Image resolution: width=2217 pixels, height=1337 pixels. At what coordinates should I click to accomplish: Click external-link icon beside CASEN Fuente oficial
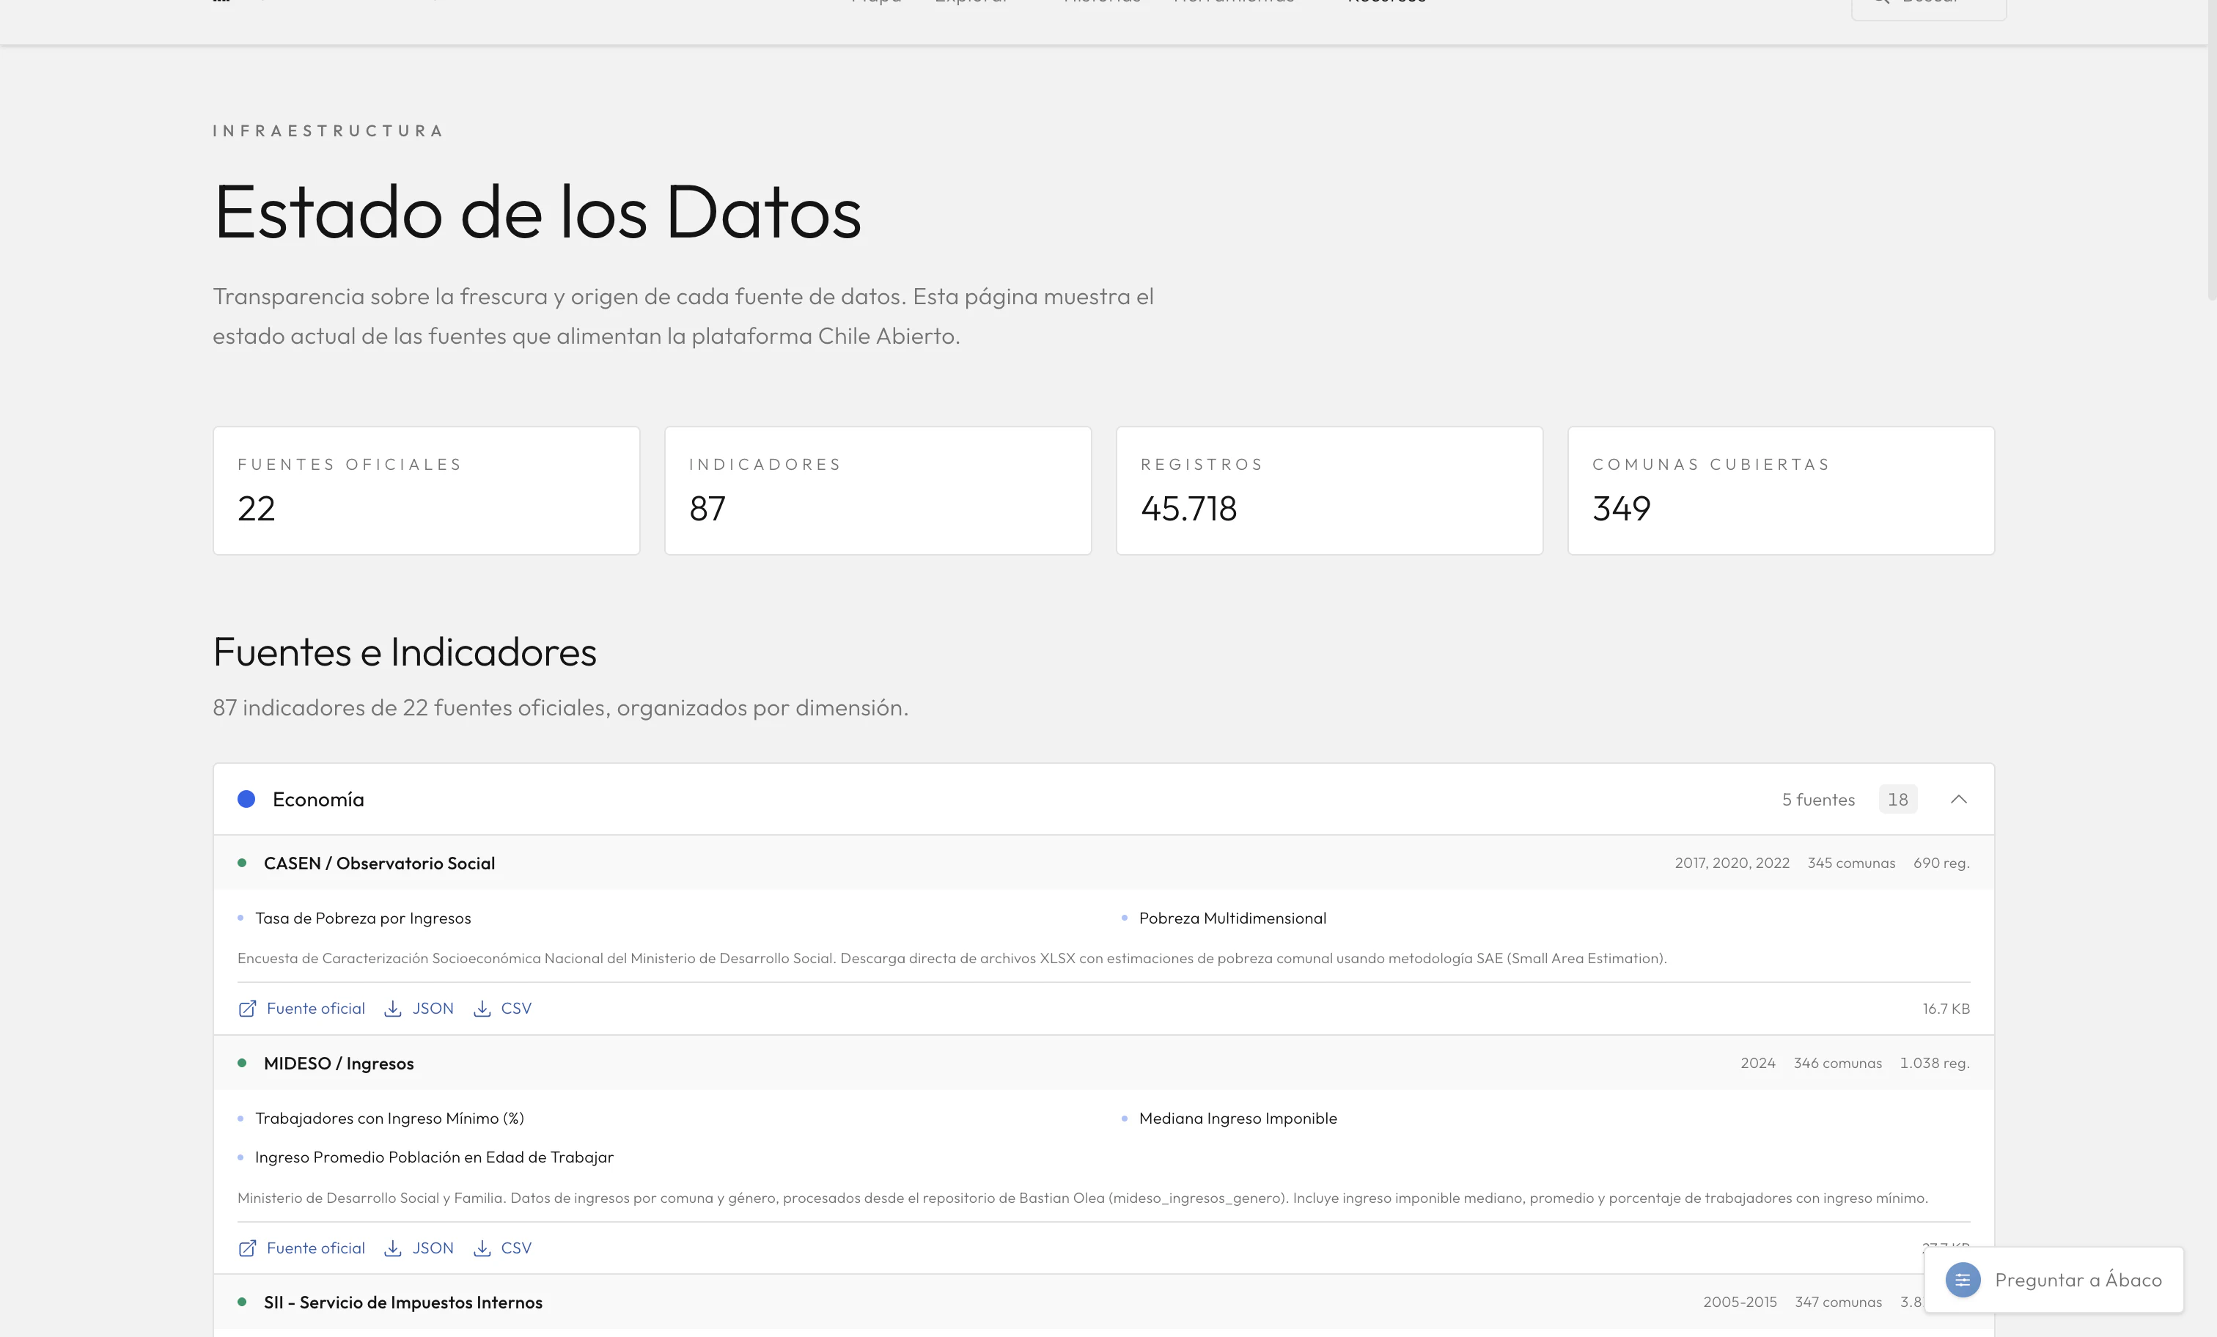click(248, 1009)
